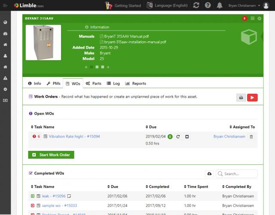
Task: Sort completed WOs by Time Spent
Action: tap(198, 187)
